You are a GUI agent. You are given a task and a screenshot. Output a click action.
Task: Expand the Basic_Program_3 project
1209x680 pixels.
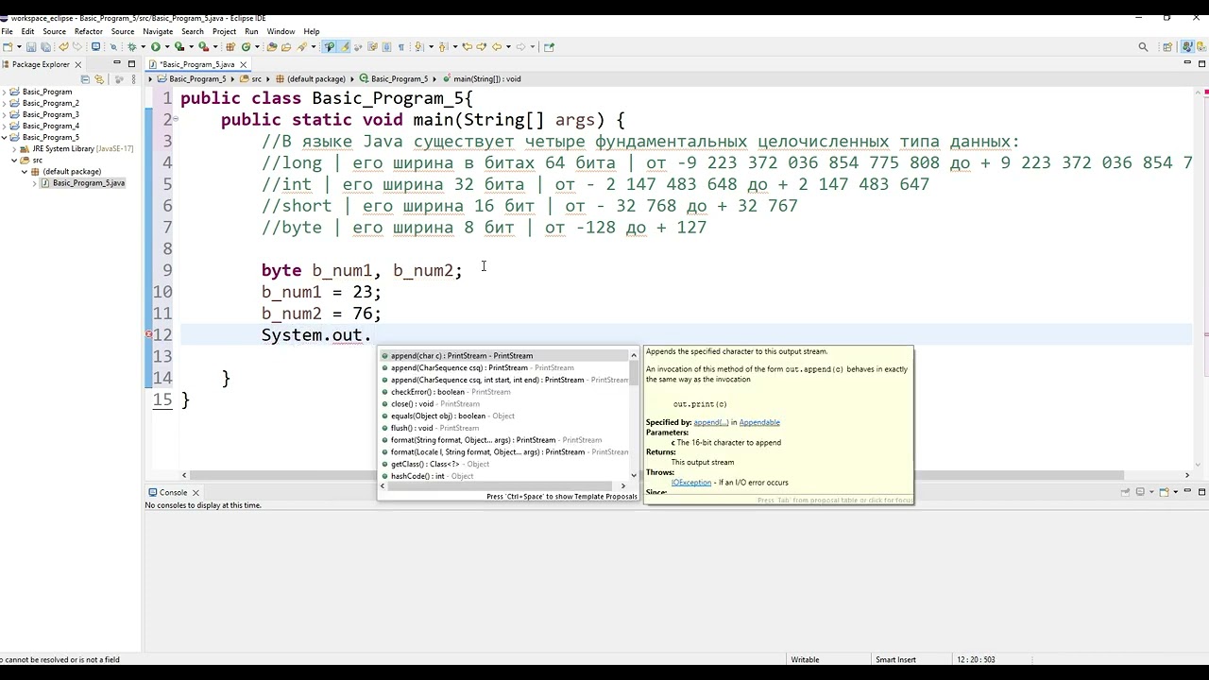coord(6,114)
